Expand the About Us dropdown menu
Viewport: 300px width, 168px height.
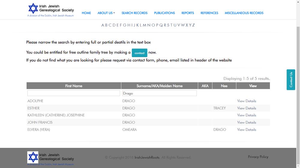(x=106, y=13)
